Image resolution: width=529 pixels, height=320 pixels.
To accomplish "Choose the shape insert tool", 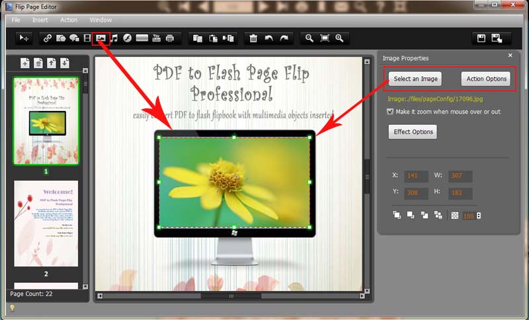I will point(61,38).
